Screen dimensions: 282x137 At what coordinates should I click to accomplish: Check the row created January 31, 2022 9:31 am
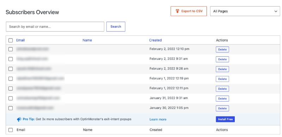click(11, 98)
